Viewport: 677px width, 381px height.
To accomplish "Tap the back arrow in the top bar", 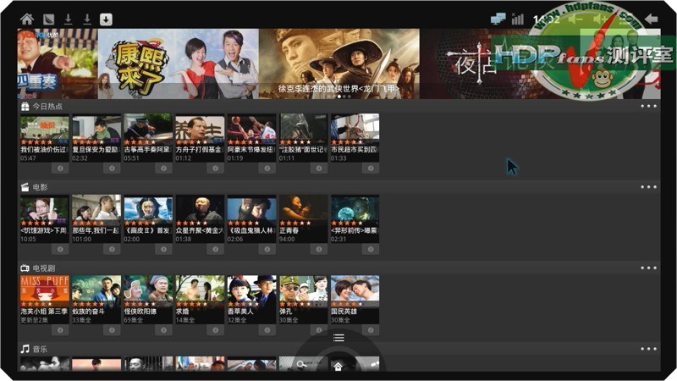I will [652, 19].
